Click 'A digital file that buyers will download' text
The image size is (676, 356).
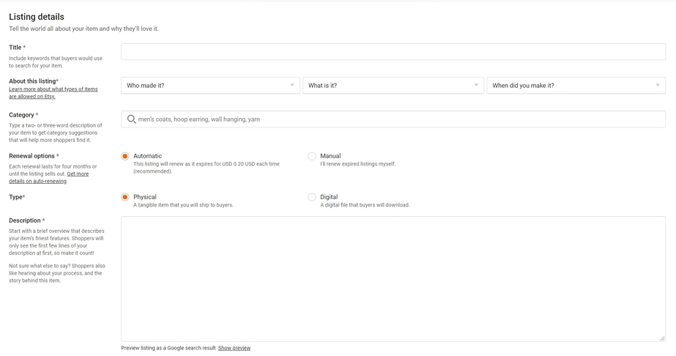(x=365, y=205)
